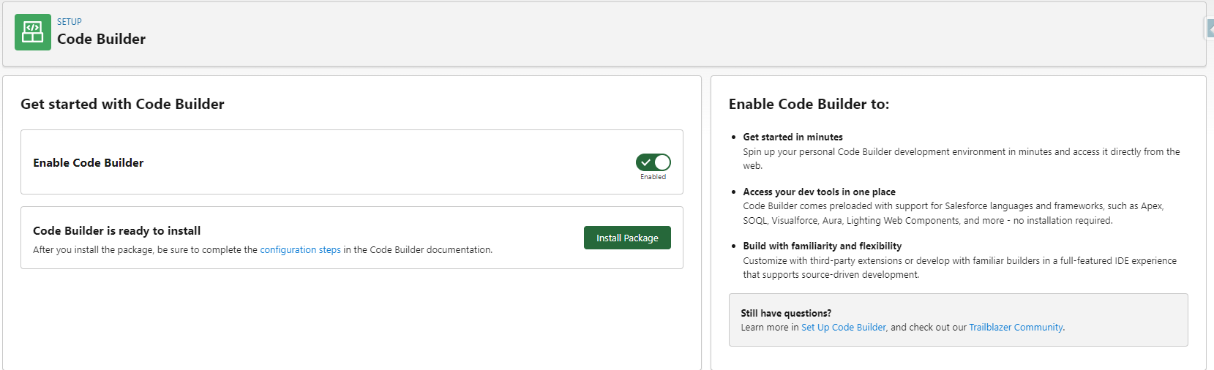Visit the Trailblazer Community link

pyautogui.click(x=1016, y=328)
